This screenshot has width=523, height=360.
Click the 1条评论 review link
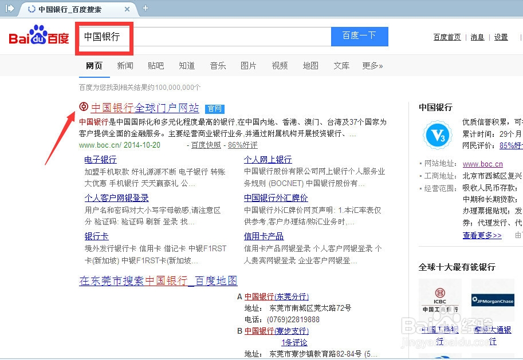pyautogui.click(x=294, y=342)
